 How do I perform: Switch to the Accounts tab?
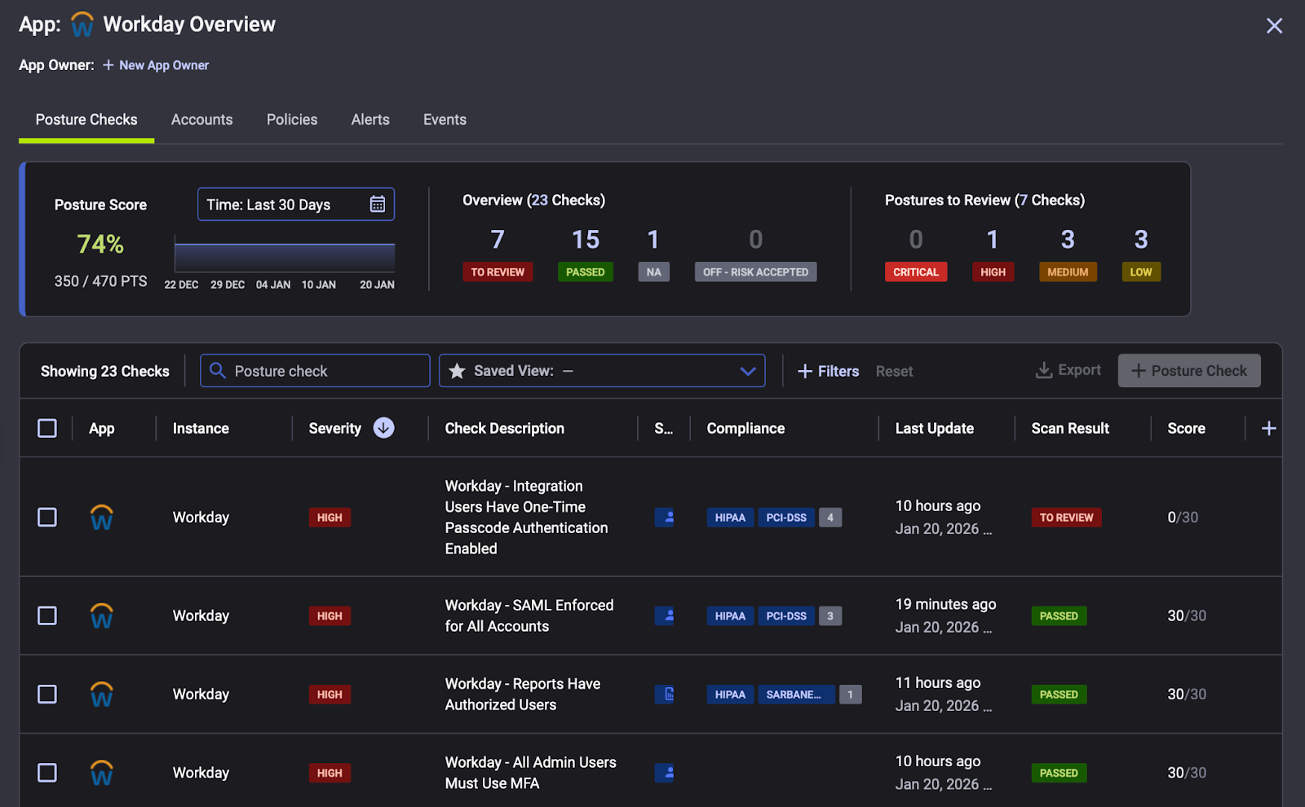(x=201, y=120)
